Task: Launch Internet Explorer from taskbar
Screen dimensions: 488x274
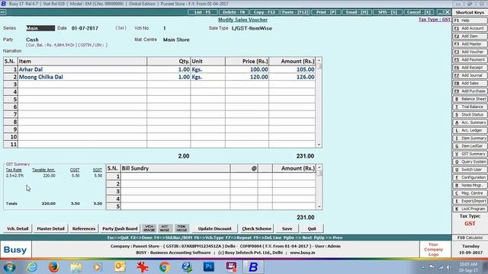Action: click(32, 267)
